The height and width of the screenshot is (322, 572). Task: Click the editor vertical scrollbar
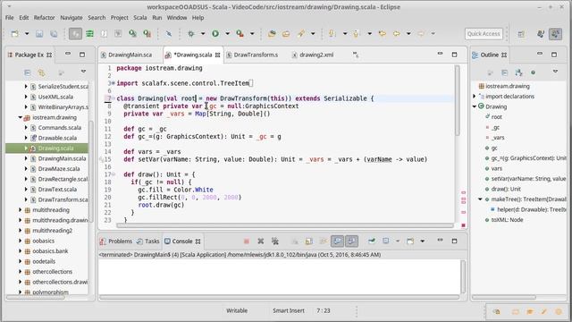pos(457,100)
